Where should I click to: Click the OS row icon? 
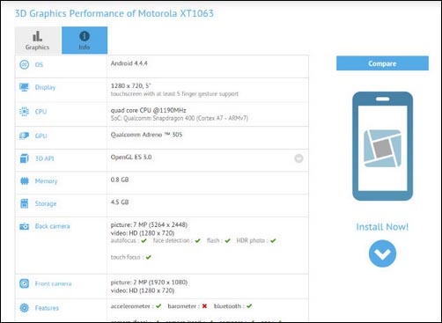tap(25, 64)
